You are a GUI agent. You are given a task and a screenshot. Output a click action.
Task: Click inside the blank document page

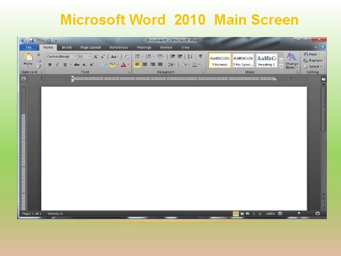(174, 148)
